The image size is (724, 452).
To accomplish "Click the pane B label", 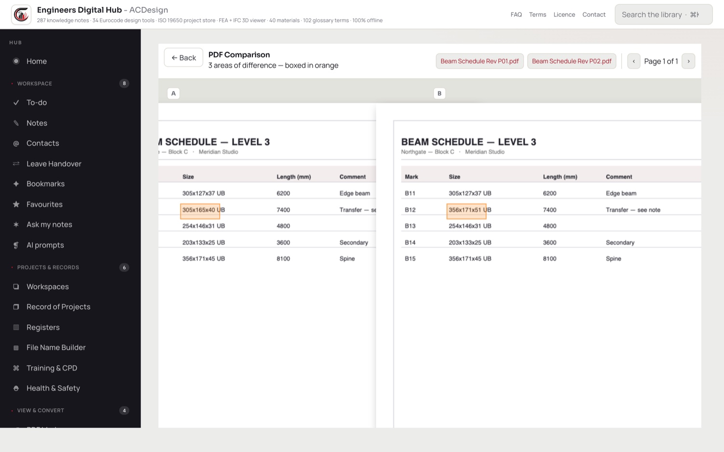I will click(x=439, y=93).
